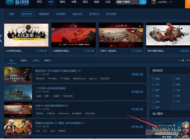Check the 动作 game type checkbox
The image size is (190, 139).
click(154, 85)
